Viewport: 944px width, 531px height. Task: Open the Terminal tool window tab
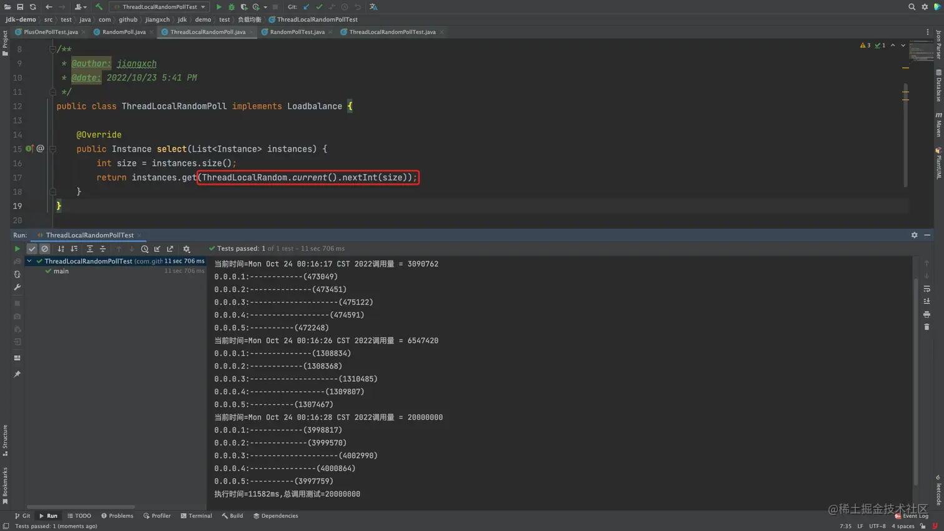196,516
